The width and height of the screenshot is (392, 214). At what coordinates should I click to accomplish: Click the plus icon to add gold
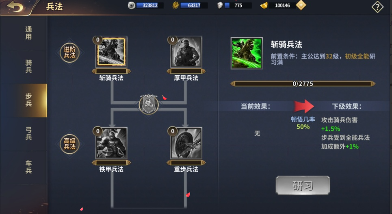pyautogui.click(x=301, y=5)
